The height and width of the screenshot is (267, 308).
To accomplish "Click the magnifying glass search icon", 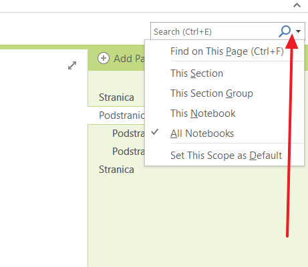I will (x=285, y=31).
